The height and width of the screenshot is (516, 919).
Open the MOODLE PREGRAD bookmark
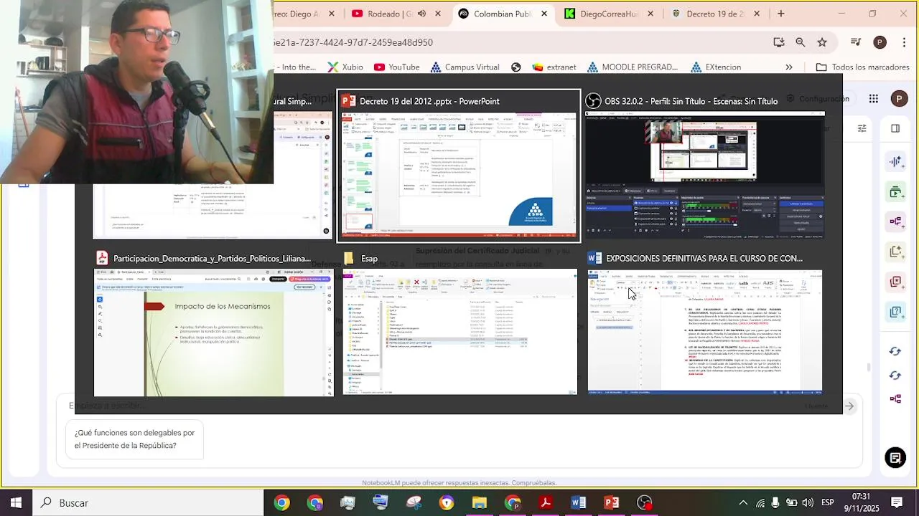632,67
